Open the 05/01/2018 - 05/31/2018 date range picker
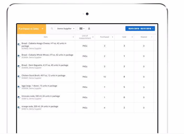The image size is (184, 134). pyautogui.click(x=140, y=29)
